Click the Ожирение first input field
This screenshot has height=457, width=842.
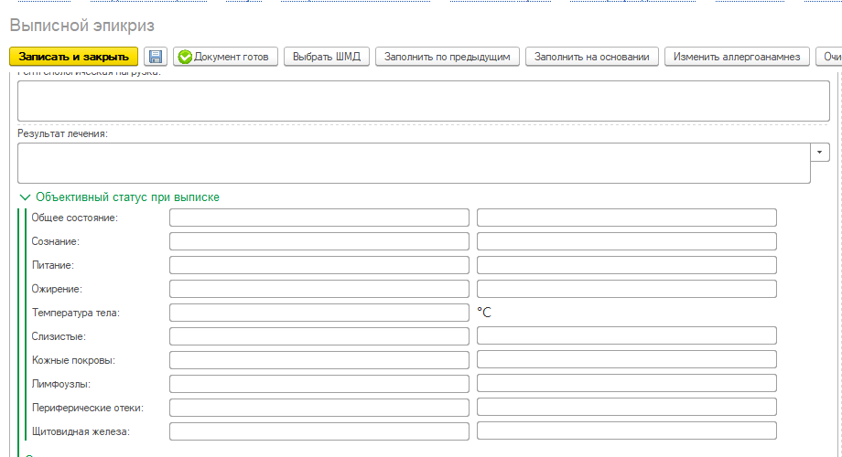[318, 289]
